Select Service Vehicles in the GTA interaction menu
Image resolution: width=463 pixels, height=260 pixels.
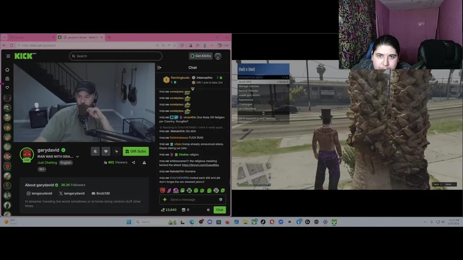pyautogui.click(x=263, y=91)
